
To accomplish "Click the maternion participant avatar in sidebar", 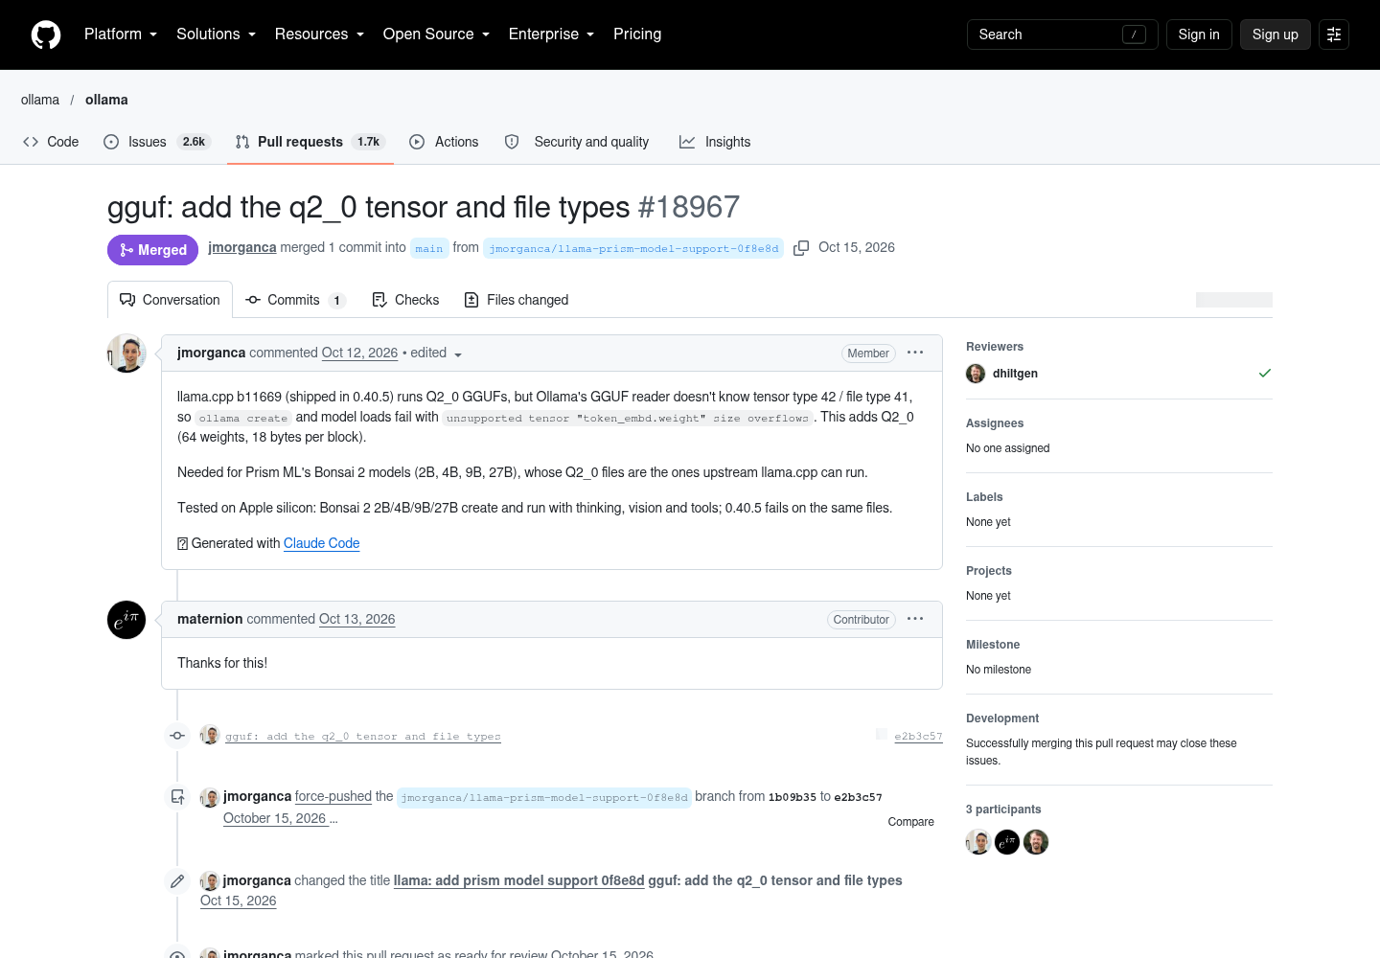I will (x=1007, y=842).
